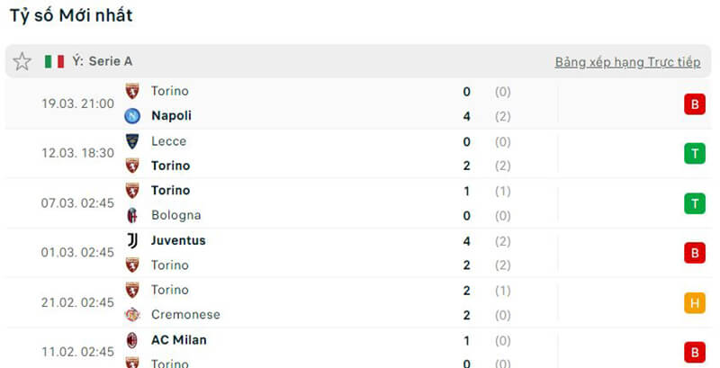
Task: Click the Bologna club crest
Action: pyautogui.click(x=132, y=216)
